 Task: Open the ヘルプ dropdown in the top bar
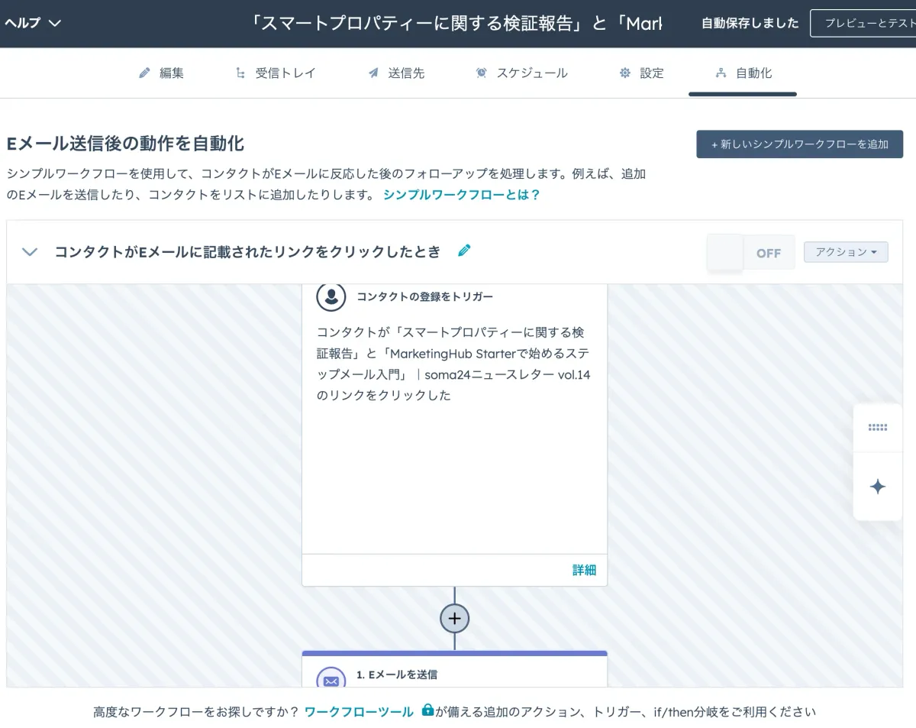pos(29,23)
